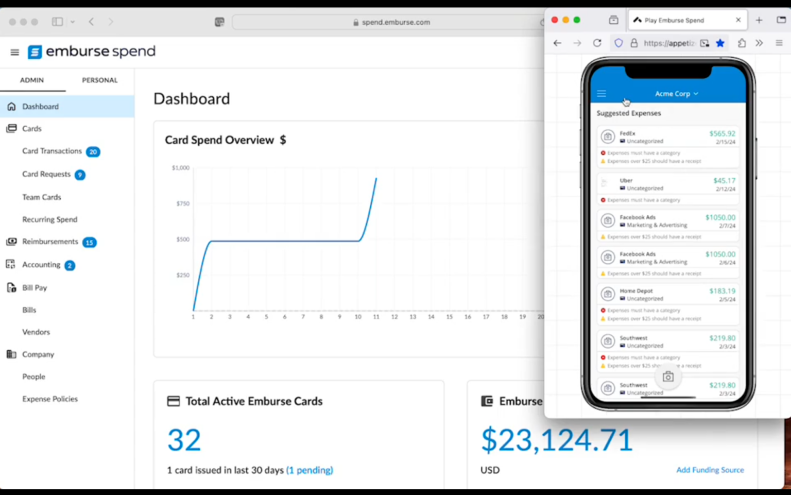791x495 pixels.
Task: Toggle the browser sidebar panel icon
Action: pyautogui.click(x=57, y=22)
